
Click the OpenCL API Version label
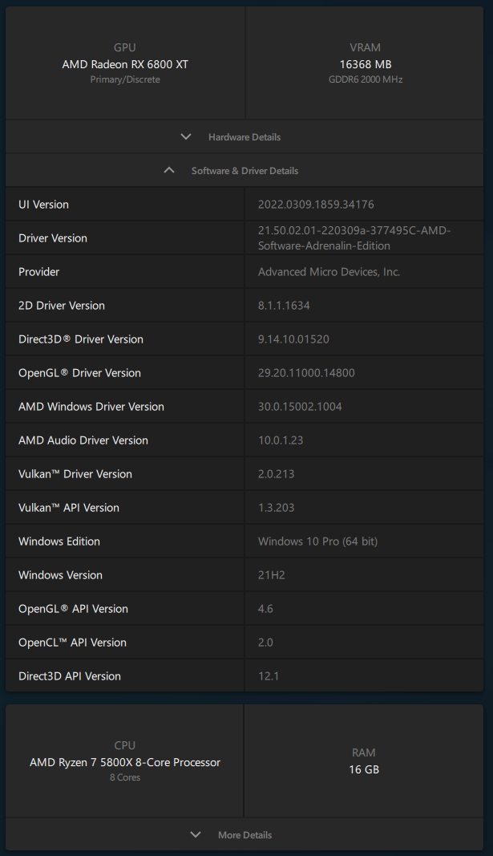[x=72, y=643]
